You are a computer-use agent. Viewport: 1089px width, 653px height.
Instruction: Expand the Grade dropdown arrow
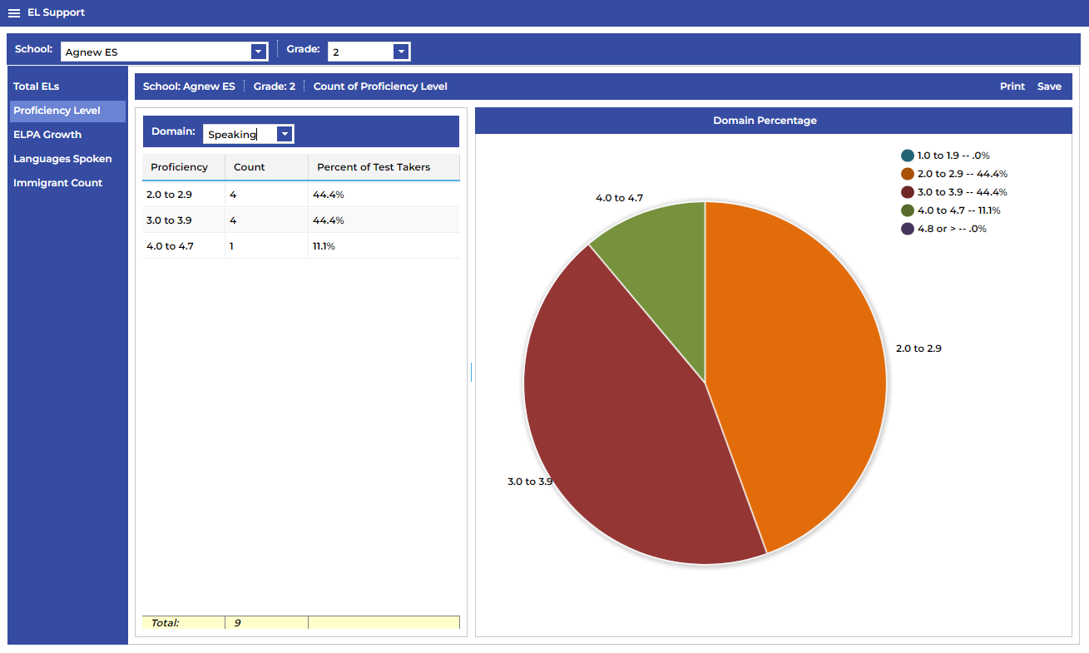click(401, 52)
